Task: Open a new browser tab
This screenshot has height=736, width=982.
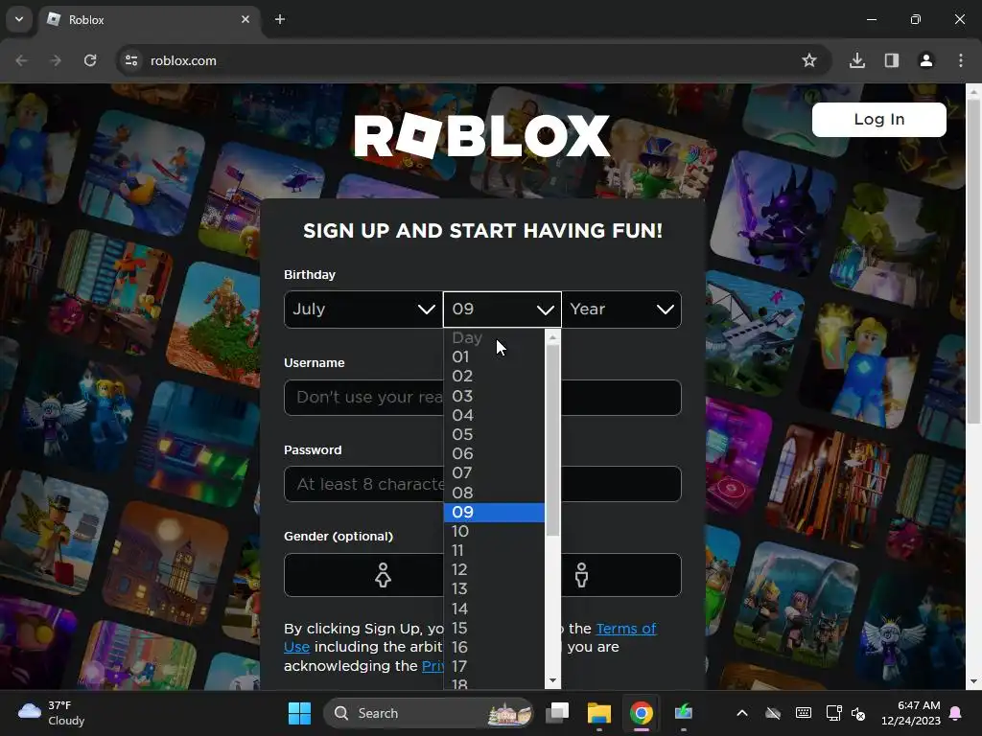Action: point(280,19)
